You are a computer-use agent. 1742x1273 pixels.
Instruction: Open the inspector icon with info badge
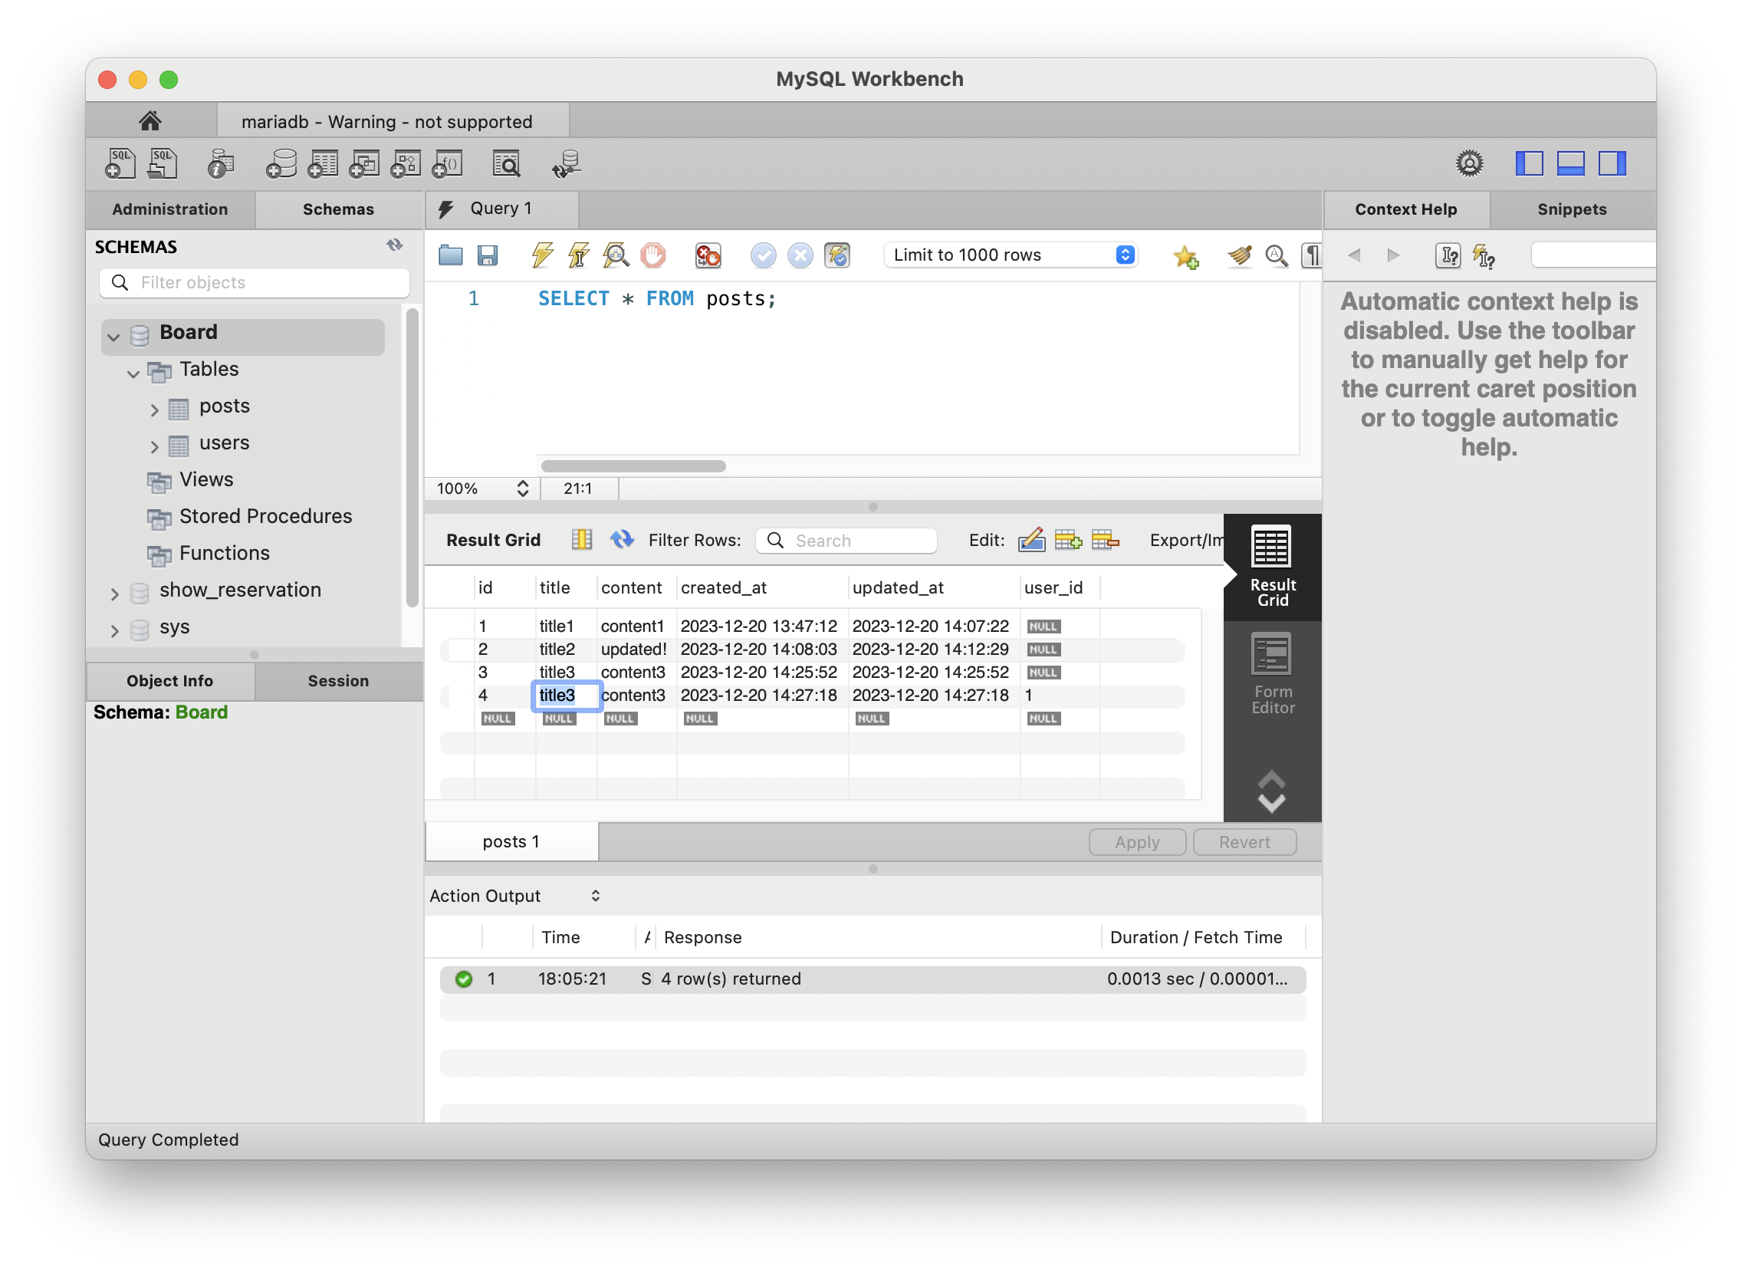[220, 163]
